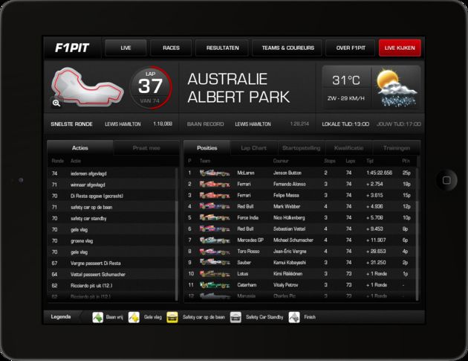Click driver name Kamui Kobayashi
468x361 pixels.
(290, 263)
